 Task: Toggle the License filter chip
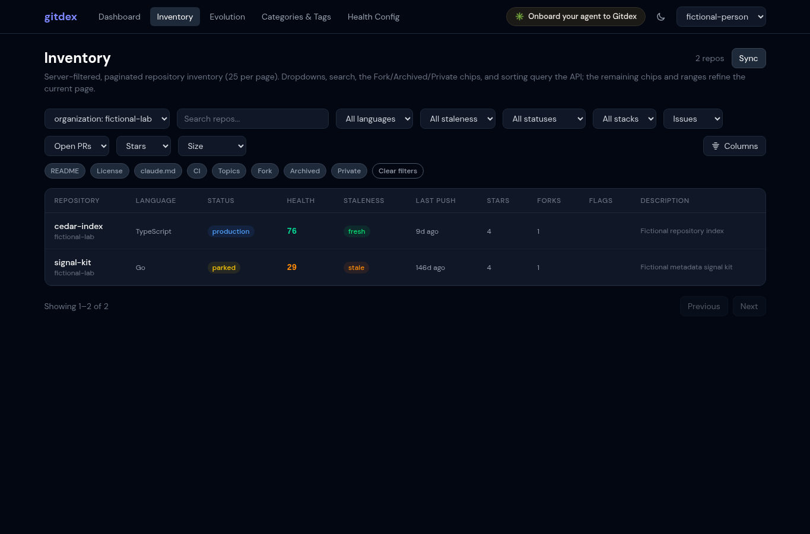(x=110, y=171)
